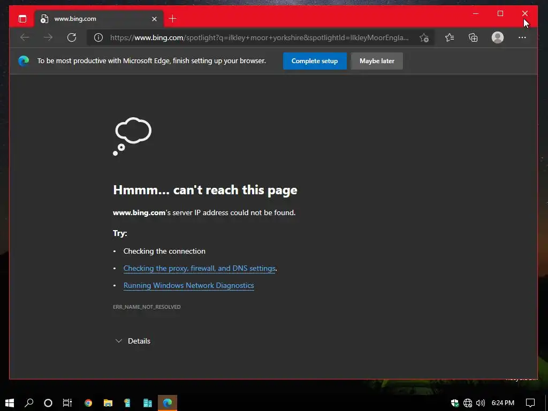The width and height of the screenshot is (548, 411).
Task: Open the user profile icon
Action: pyautogui.click(x=497, y=37)
